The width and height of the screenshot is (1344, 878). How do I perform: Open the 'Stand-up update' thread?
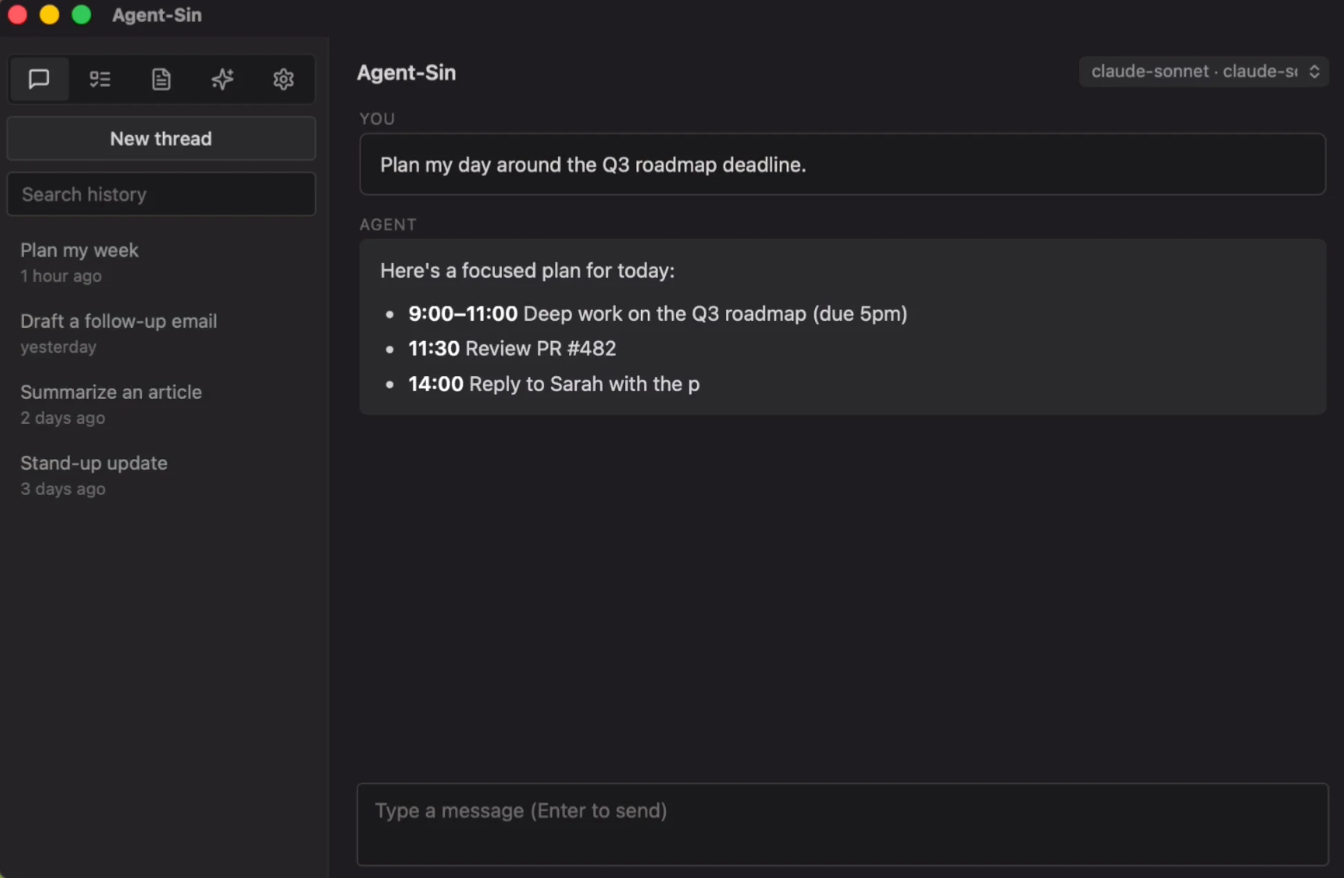tap(161, 476)
